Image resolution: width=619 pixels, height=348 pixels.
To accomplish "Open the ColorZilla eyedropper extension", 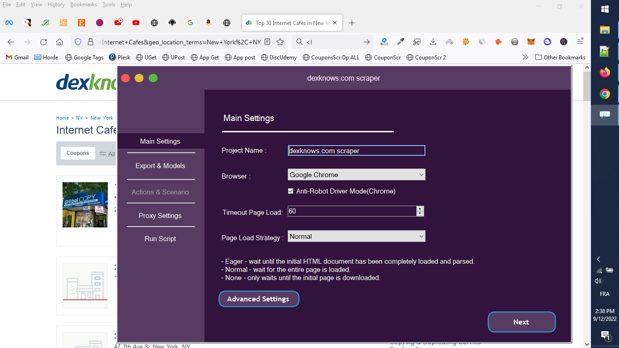I will pos(401,42).
